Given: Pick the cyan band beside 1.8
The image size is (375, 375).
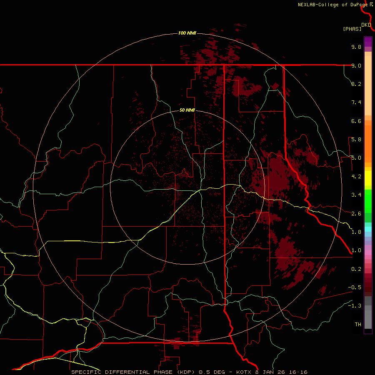Looking at the screenshot, I should (368, 229).
